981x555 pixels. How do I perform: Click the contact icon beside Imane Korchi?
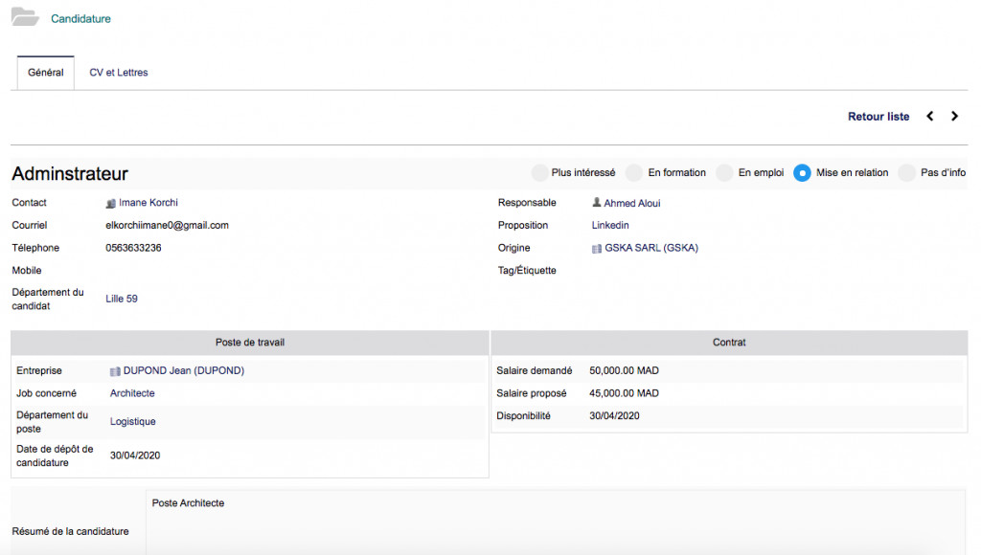pyautogui.click(x=111, y=203)
